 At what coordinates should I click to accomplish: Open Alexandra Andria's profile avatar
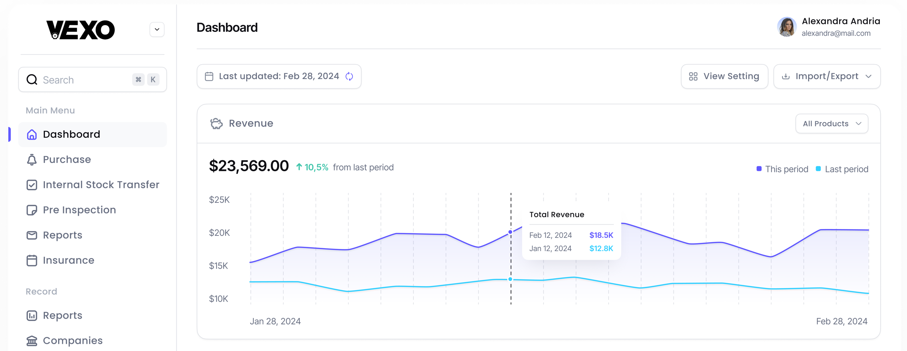tap(787, 27)
